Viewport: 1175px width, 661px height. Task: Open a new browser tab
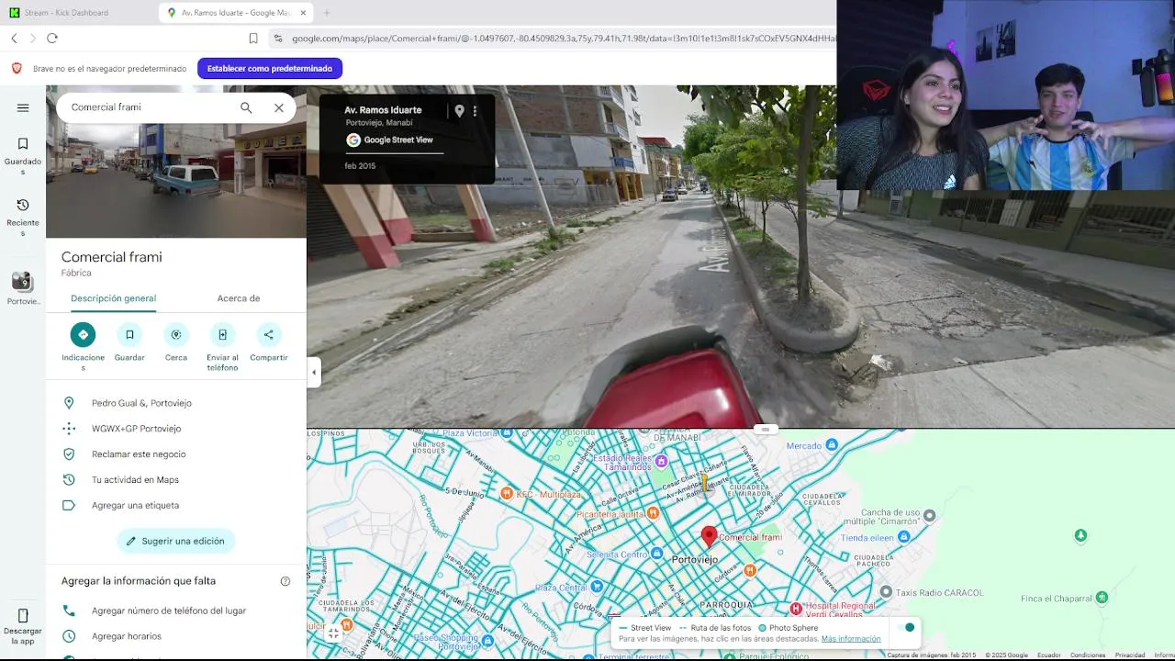326,13
